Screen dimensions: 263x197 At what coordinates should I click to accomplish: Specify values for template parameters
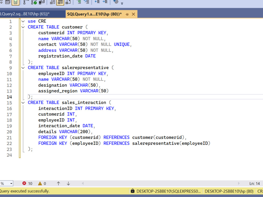click(x=116, y=2)
